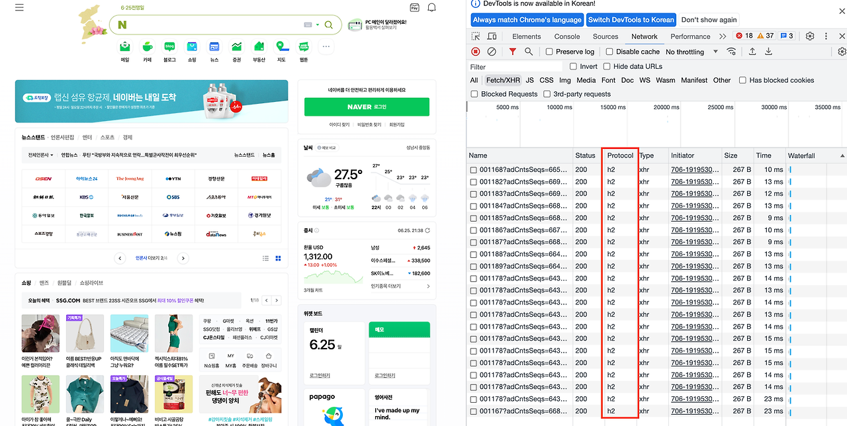The image size is (847, 426).
Task: Open the 전체언론사 press dropdown
Action: (x=40, y=155)
